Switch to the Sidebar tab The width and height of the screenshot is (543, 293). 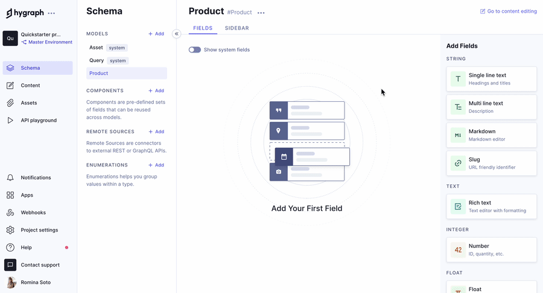click(237, 28)
